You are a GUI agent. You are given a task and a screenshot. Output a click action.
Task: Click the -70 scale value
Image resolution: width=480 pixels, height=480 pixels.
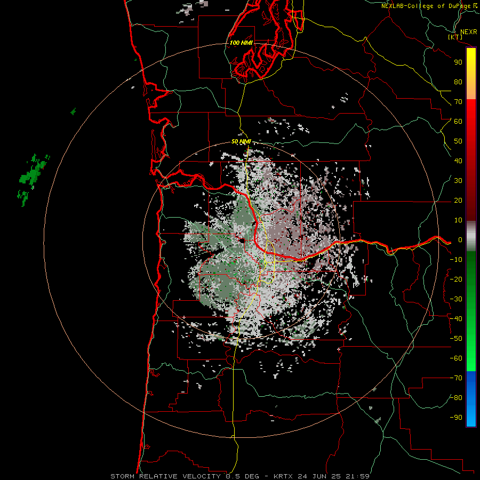(x=456, y=378)
